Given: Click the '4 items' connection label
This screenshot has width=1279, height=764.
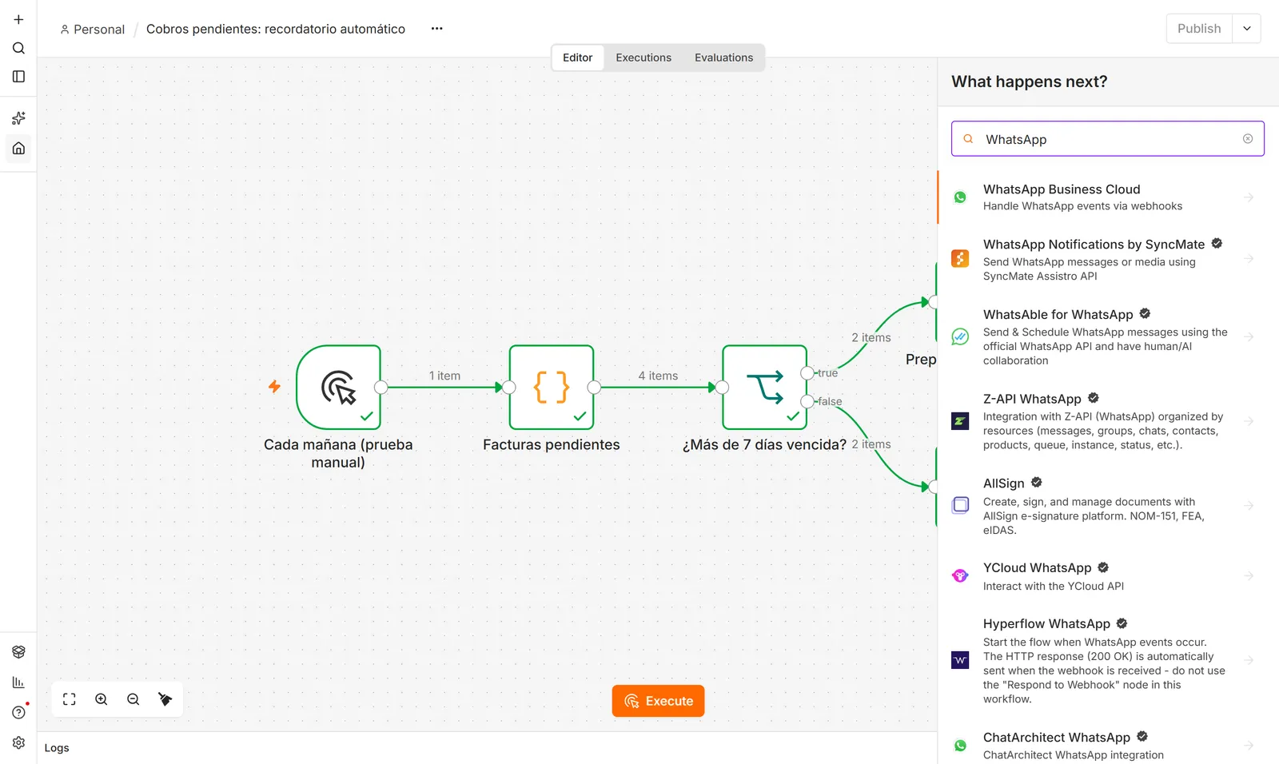Looking at the screenshot, I should click(658, 376).
